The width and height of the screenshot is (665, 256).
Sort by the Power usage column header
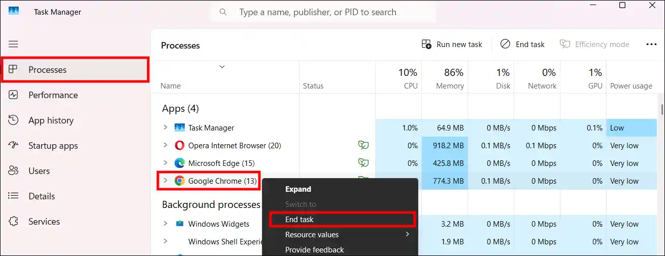tap(631, 78)
